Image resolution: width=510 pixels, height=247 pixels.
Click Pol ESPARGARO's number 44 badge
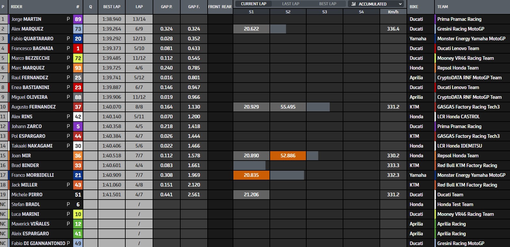click(x=78, y=136)
